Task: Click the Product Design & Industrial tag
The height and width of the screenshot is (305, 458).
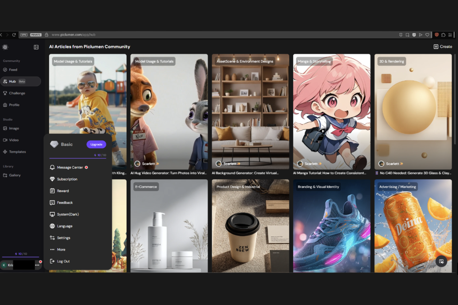Action: (238, 187)
